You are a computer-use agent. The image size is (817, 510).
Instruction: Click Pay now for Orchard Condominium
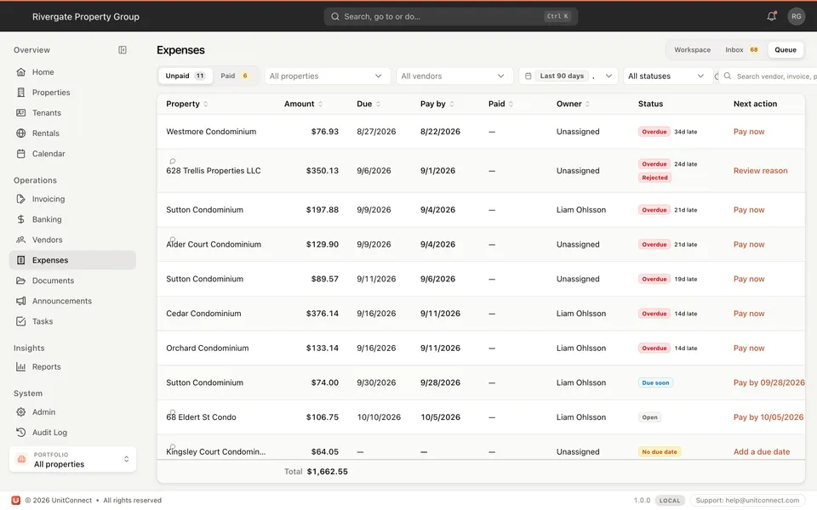click(749, 348)
